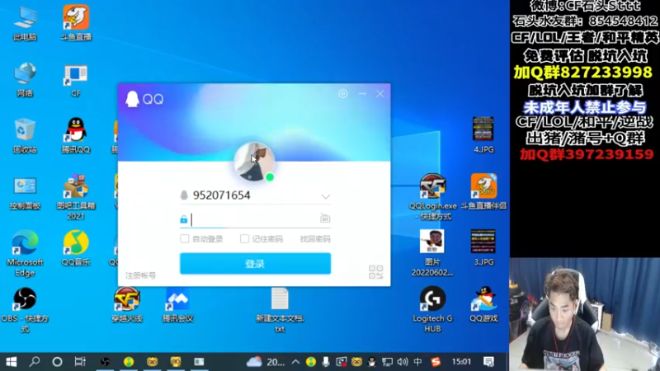Image resolution: width=660 pixels, height=371 pixels.
Task: Select the OBS 快捷方式 desktop icon
Action: click(x=25, y=310)
